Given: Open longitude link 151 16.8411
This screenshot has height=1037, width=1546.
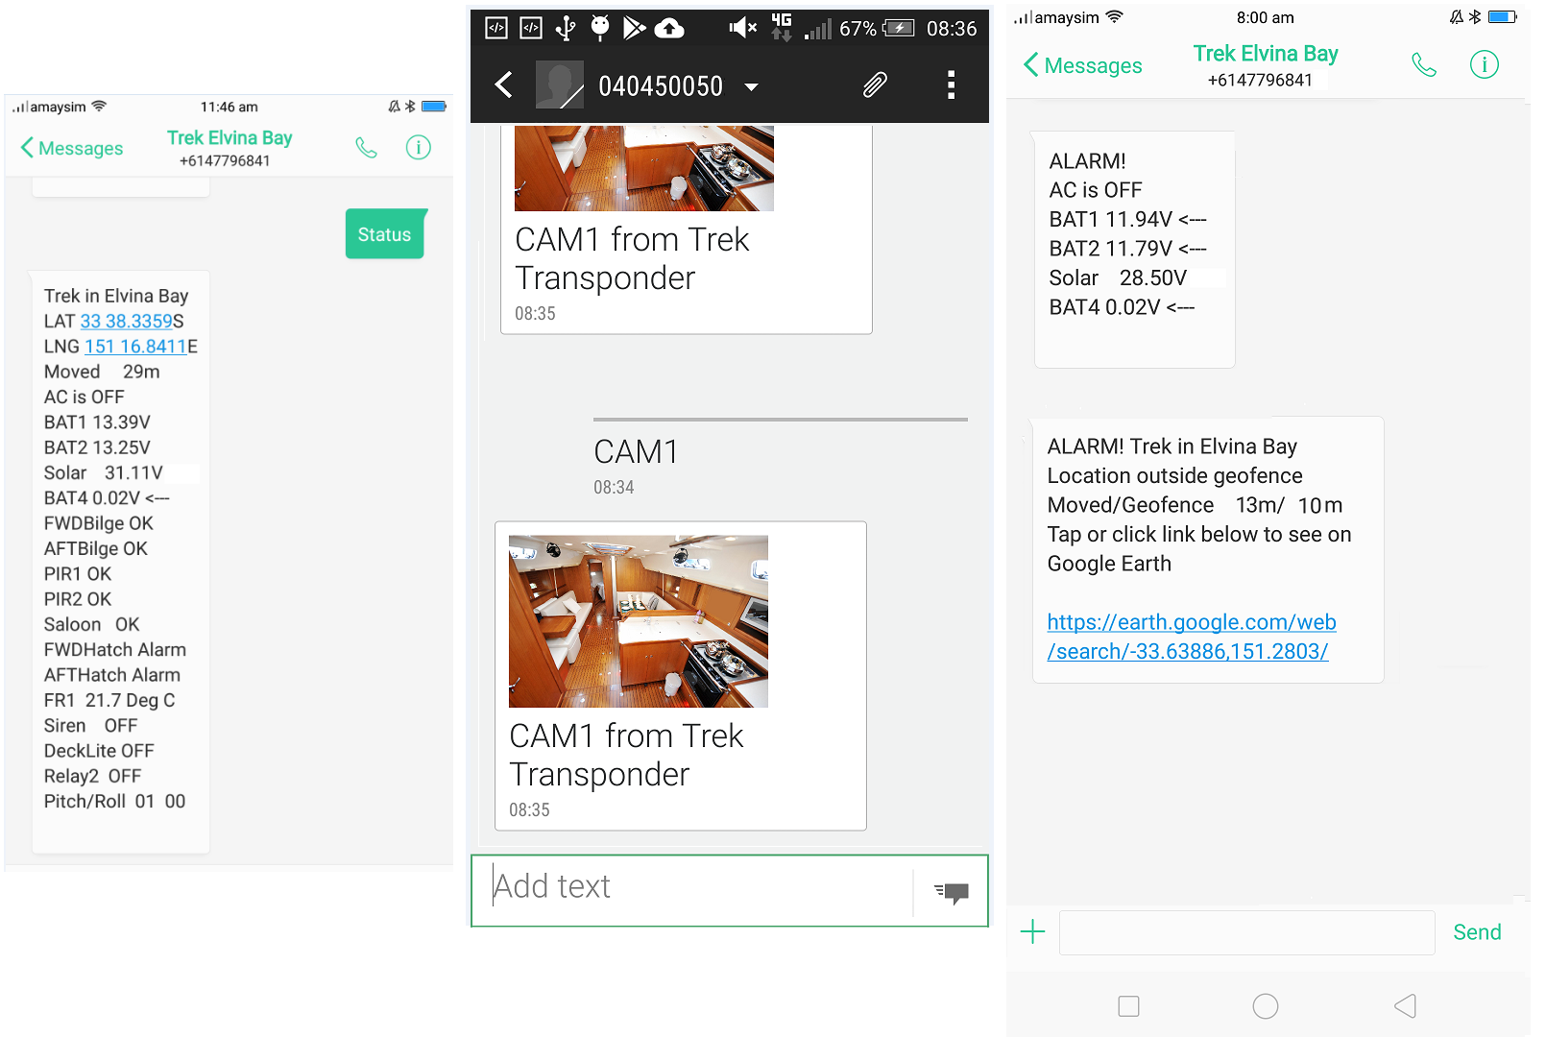Looking at the screenshot, I should (135, 347).
